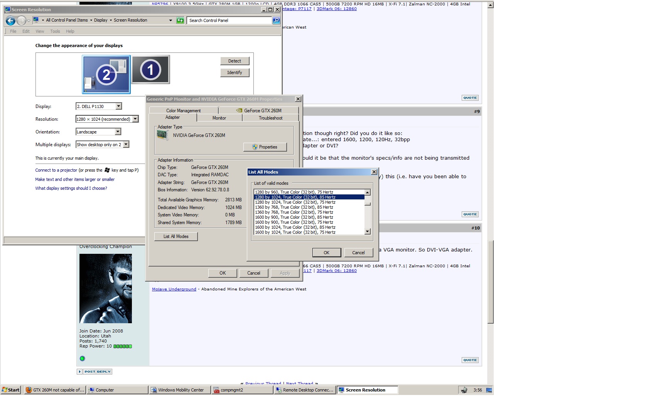Click the search magnifier icon in Control Panel
648x405 pixels.
pos(276,20)
